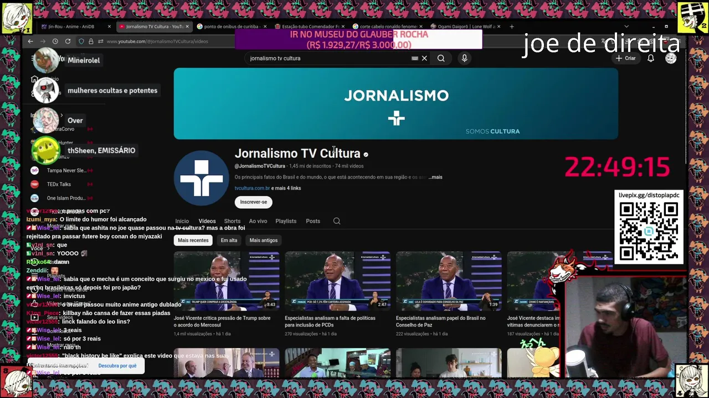Click Descubra por quê in the popup
The height and width of the screenshot is (398, 709).
117,366
